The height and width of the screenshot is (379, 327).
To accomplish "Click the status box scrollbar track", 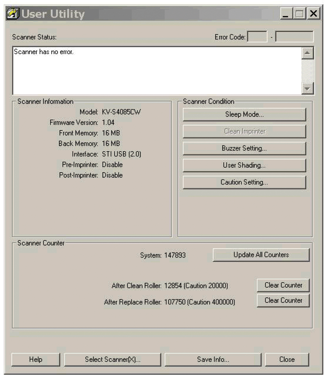I will click(307, 71).
